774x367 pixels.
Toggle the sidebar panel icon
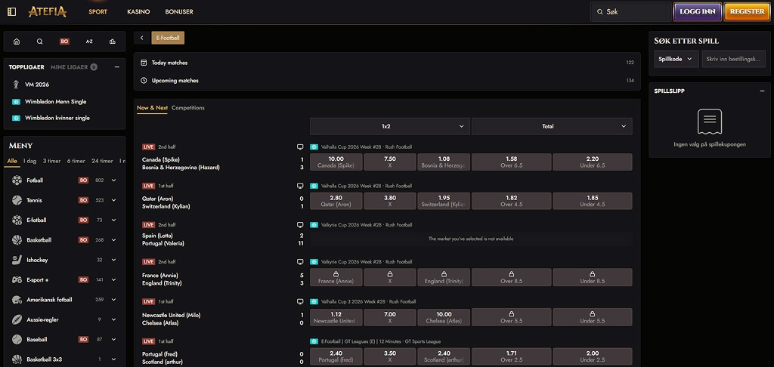click(12, 11)
